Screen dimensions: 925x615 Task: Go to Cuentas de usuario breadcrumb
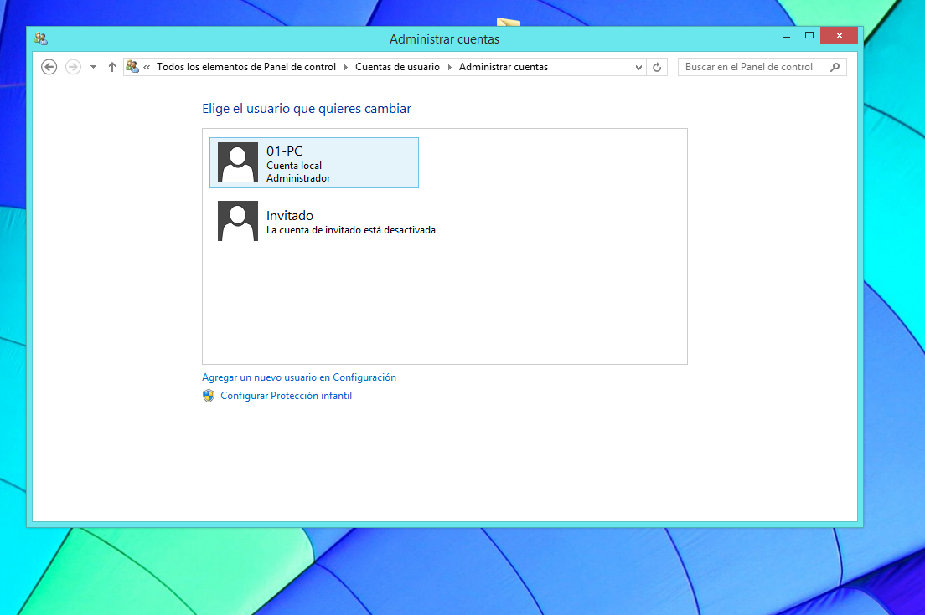tap(397, 67)
